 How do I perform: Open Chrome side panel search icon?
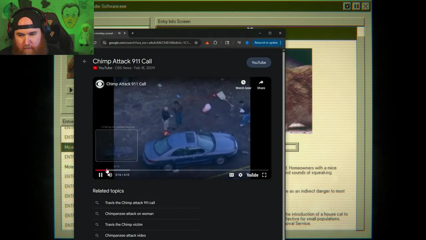tap(227, 43)
